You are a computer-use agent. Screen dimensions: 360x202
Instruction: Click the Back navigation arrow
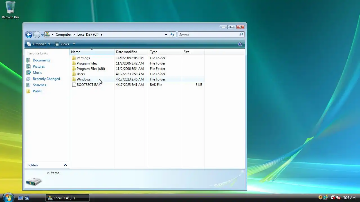pos(29,35)
